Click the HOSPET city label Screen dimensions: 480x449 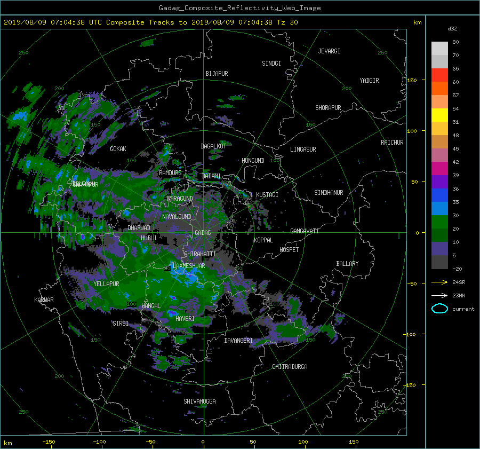289,250
